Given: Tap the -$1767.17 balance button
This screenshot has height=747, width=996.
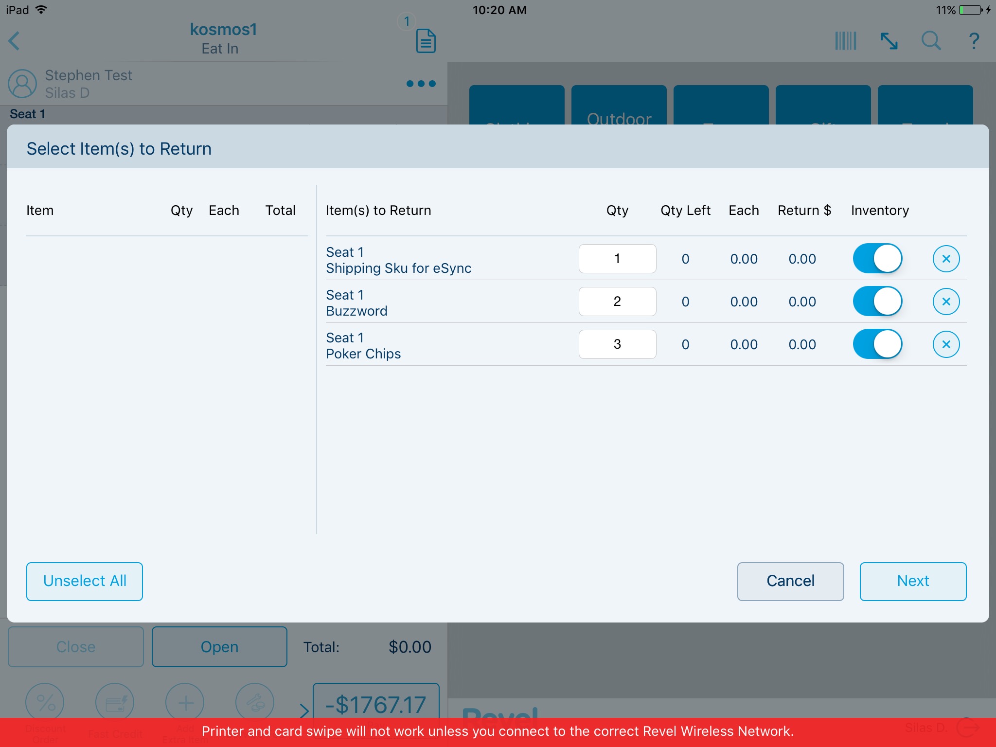Looking at the screenshot, I should point(376,701).
